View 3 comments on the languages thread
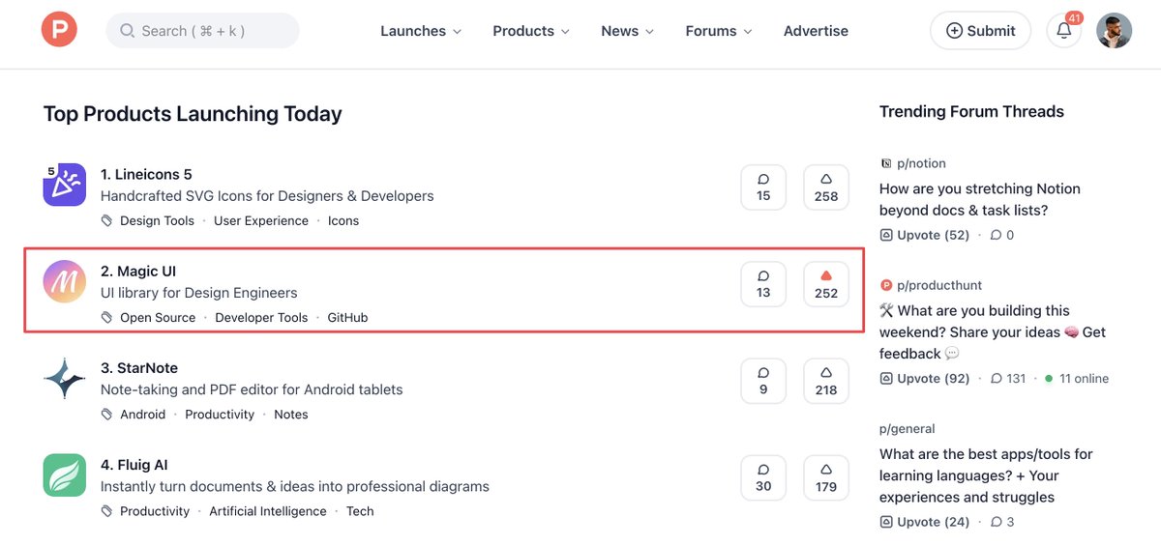 1001,522
